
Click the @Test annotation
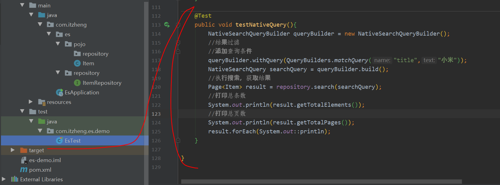click(203, 16)
